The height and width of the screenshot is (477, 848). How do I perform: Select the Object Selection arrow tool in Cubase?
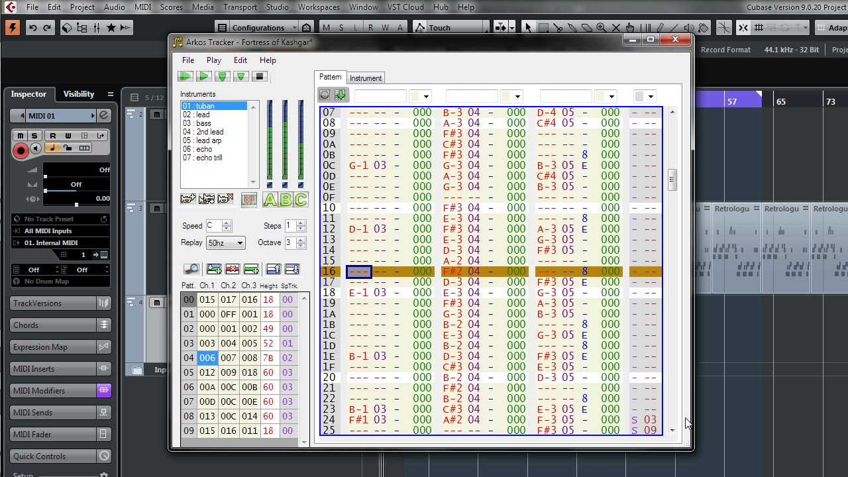pyautogui.click(x=528, y=28)
